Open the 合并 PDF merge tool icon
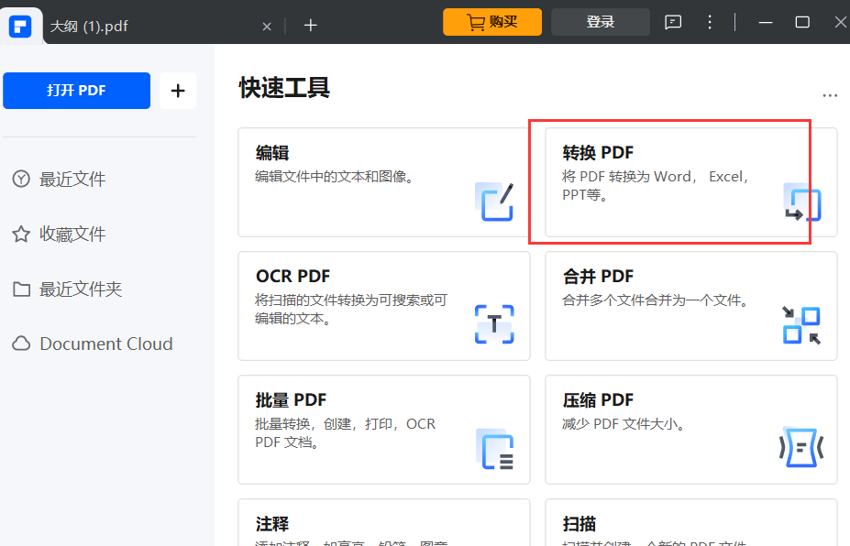 [801, 325]
